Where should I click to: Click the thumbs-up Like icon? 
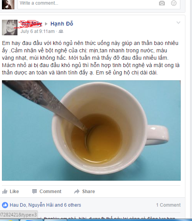5,191
